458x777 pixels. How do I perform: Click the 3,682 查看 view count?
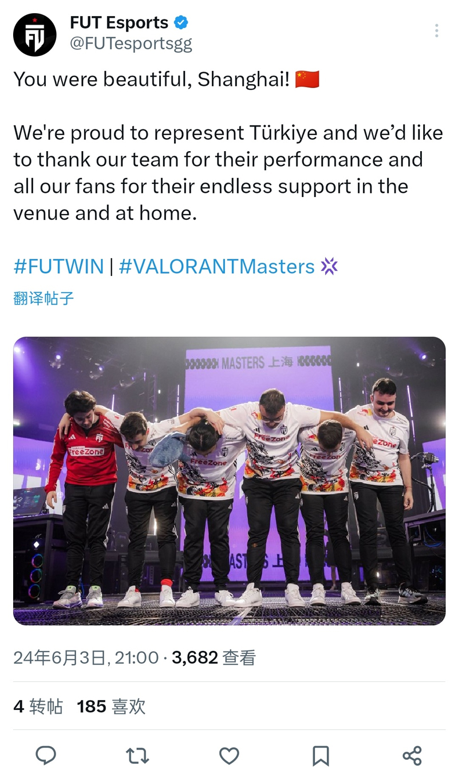214,657
